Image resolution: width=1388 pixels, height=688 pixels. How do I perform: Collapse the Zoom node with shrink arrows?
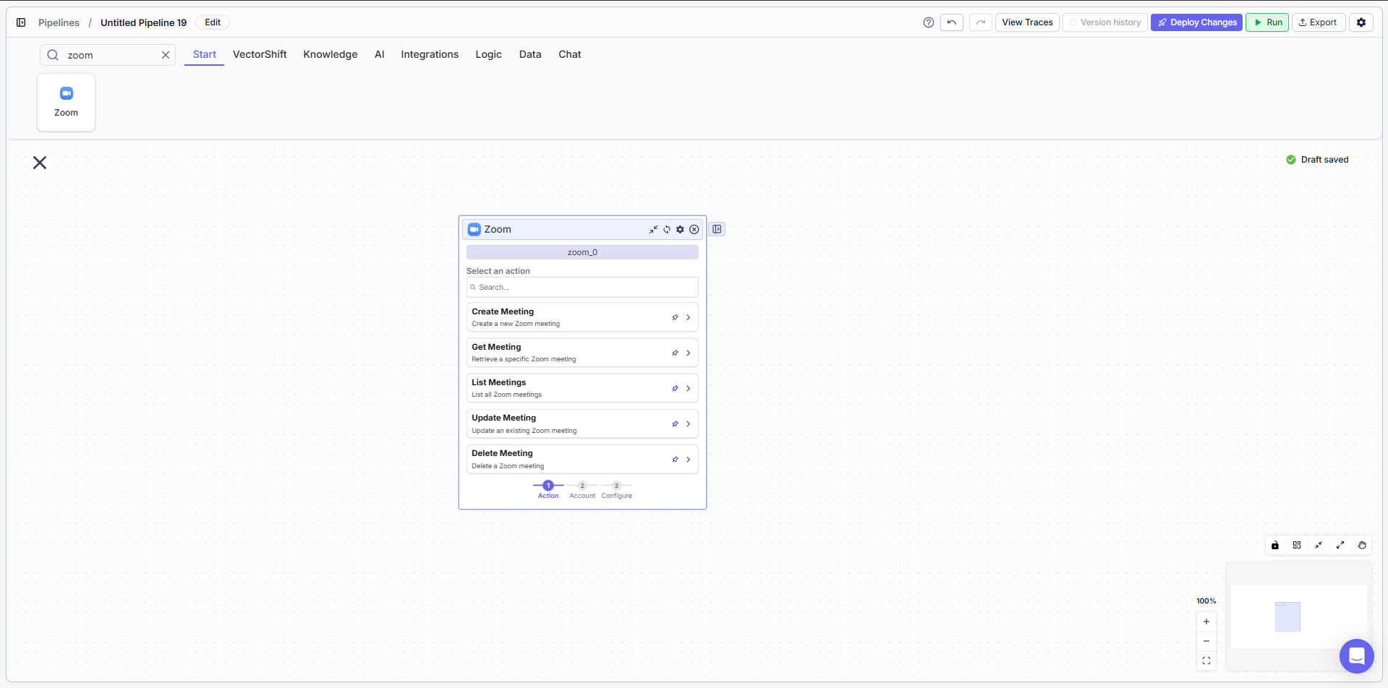653,229
